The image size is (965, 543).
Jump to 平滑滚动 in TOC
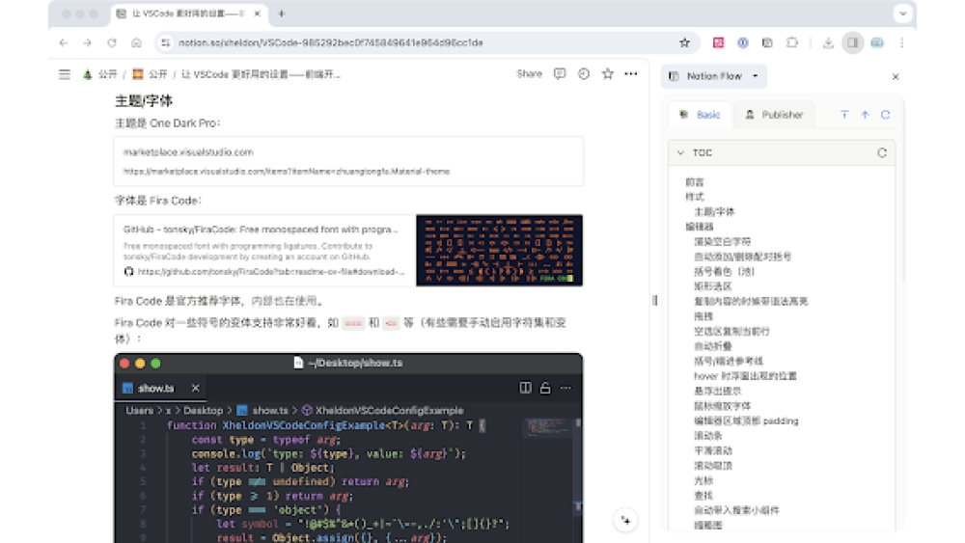713,450
